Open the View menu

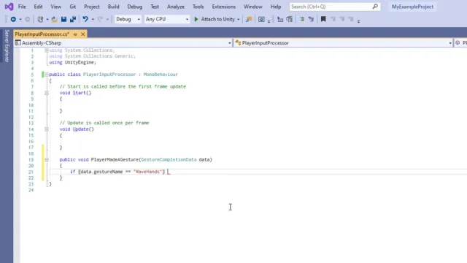(x=55, y=7)
